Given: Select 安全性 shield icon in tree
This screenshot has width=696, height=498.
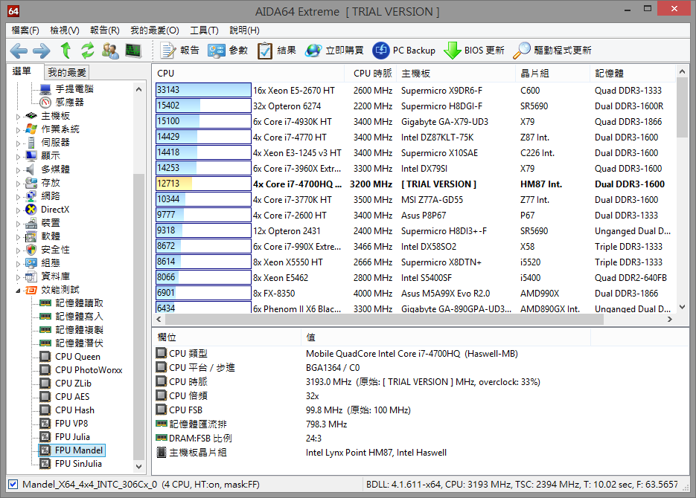Looking at the screenshot, I should click(x=31, y=250).
